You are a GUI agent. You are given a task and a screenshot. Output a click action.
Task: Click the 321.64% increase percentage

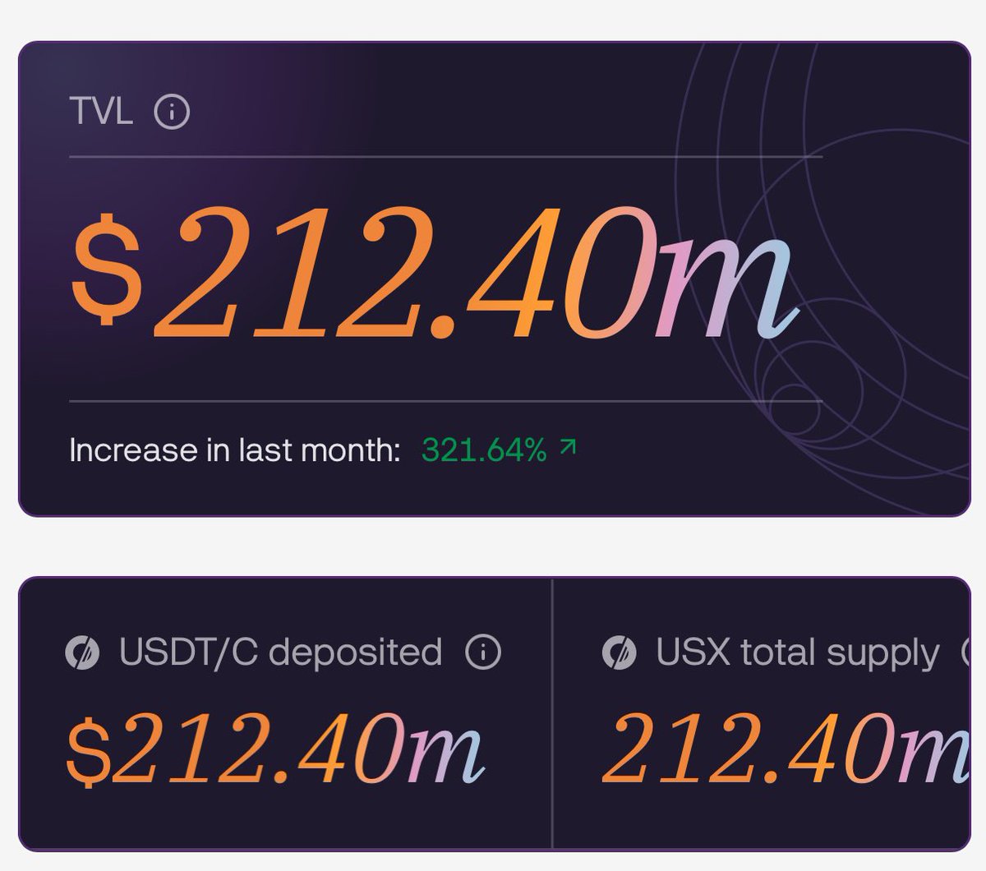[484, 450]
